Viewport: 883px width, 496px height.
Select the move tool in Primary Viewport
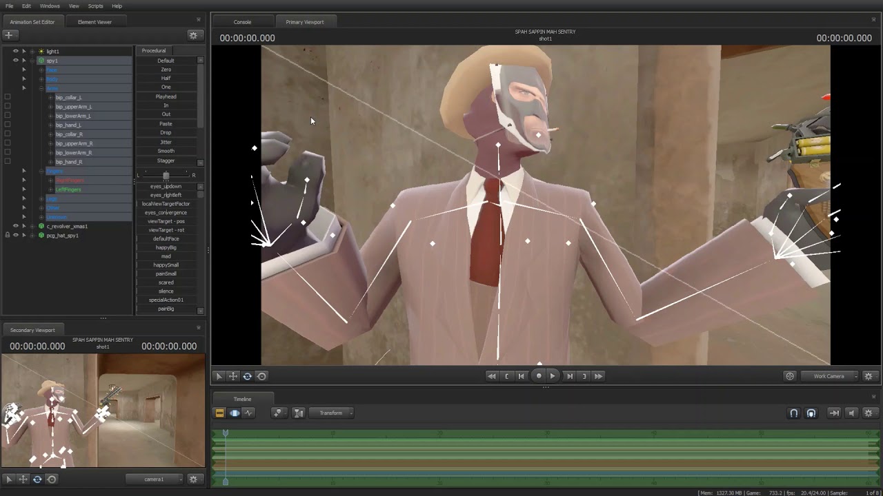tap(233, 376)
